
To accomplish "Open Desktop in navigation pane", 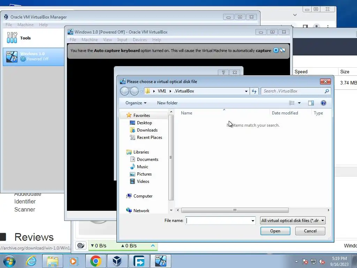I will tap(144, 122).
